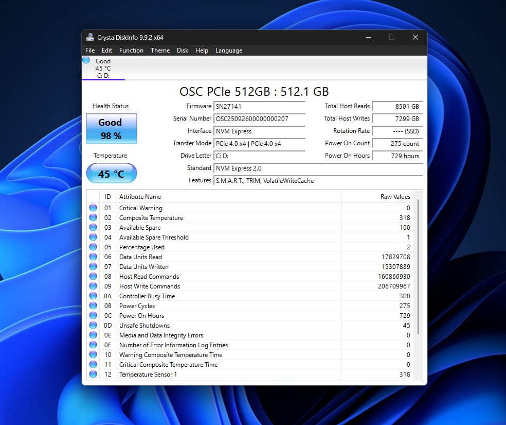Click status orb for Unsafe Shutdowns row
506x425 pixels.
pos(93,325)
